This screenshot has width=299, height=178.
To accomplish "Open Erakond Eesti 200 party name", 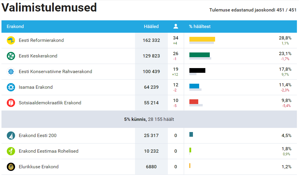I will click(x=38, y=135).
